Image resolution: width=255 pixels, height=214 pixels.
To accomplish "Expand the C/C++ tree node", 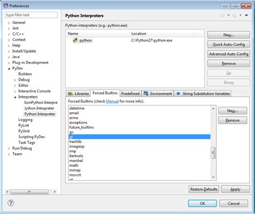I will [9, 34].
